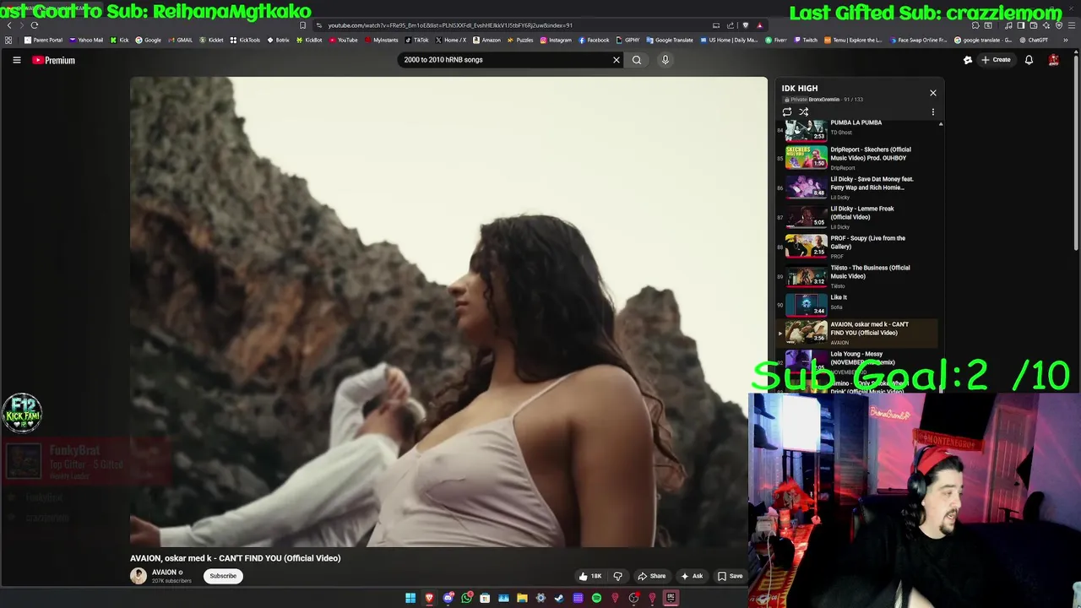Open the YouTube guide hamburger menu

click(x=16, y=60)
